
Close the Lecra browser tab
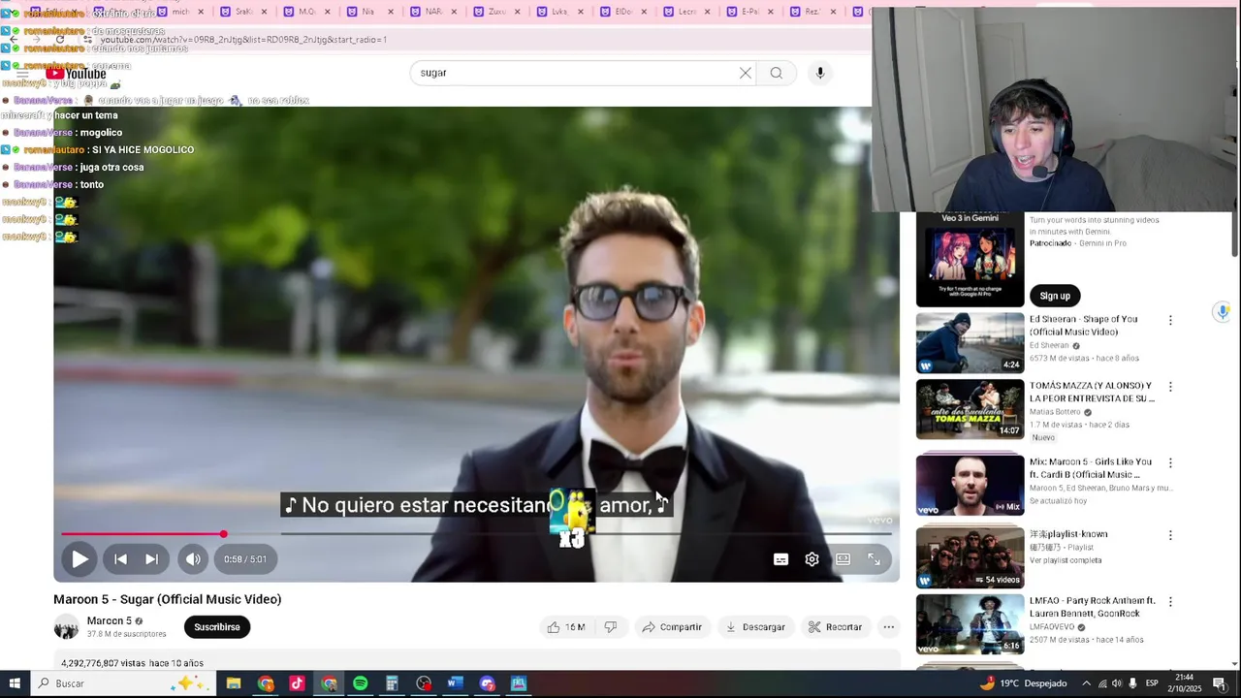[x=707, y=12]
